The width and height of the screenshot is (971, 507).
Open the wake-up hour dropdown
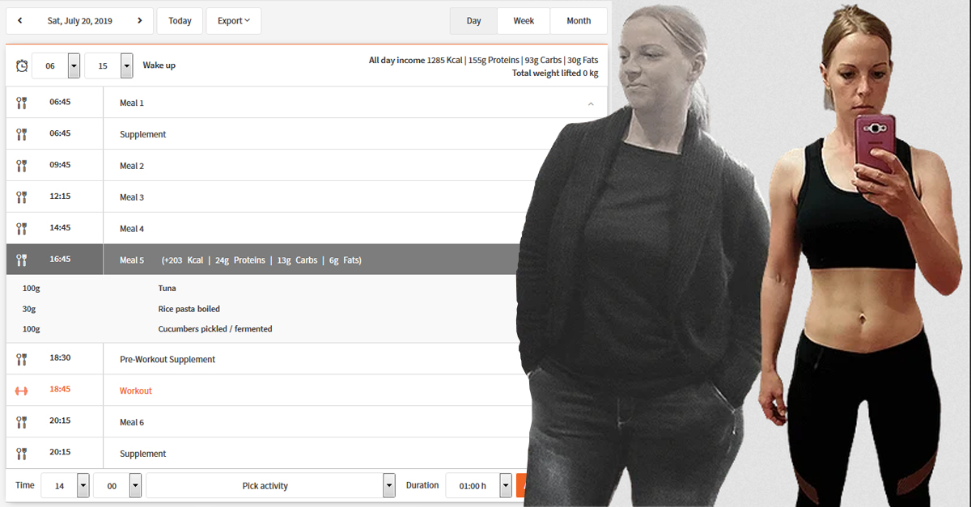coord(74,65)
